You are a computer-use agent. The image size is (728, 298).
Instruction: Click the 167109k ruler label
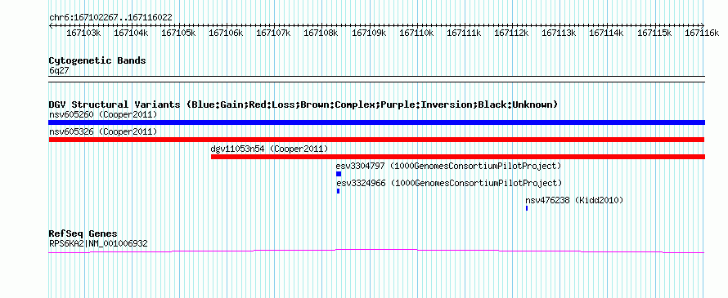(x=369, y=33)
